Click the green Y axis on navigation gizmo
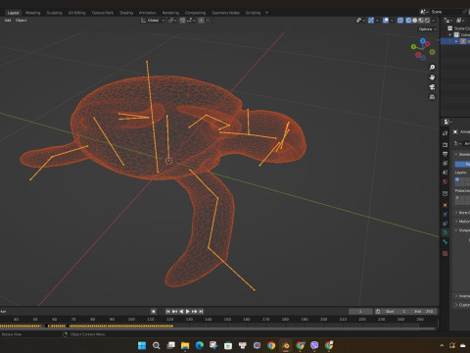This screenshot has width=470, height=353. 413,47
